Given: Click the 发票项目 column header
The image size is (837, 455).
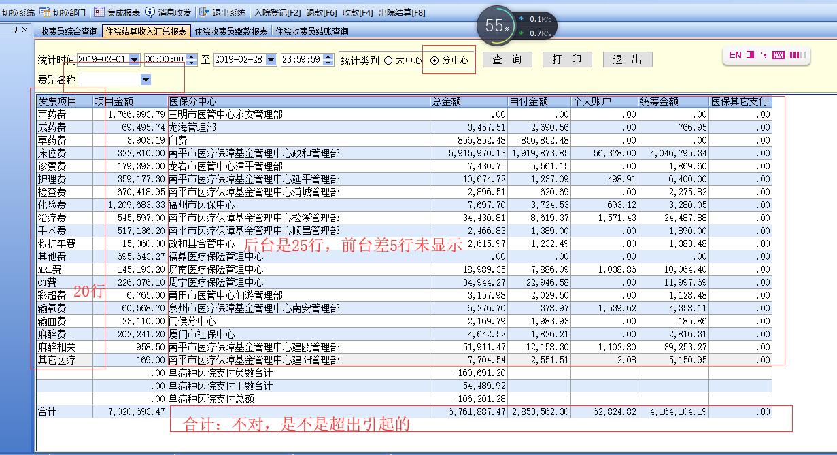Looking at the screenshot, I should (x=65, y=101).
